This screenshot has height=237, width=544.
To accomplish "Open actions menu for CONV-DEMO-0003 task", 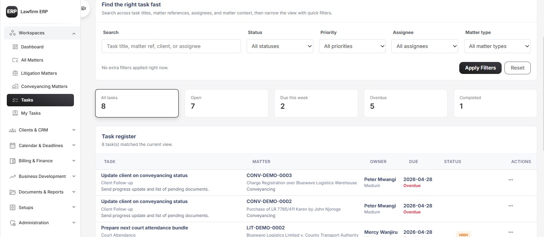I will [510, 180].
